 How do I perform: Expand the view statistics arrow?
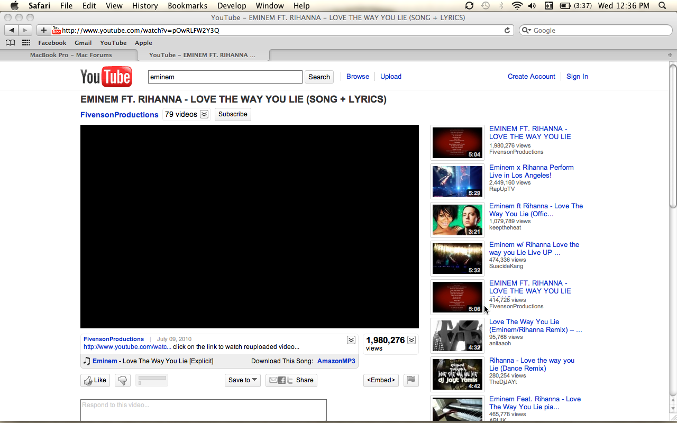[x=411, y=340]
